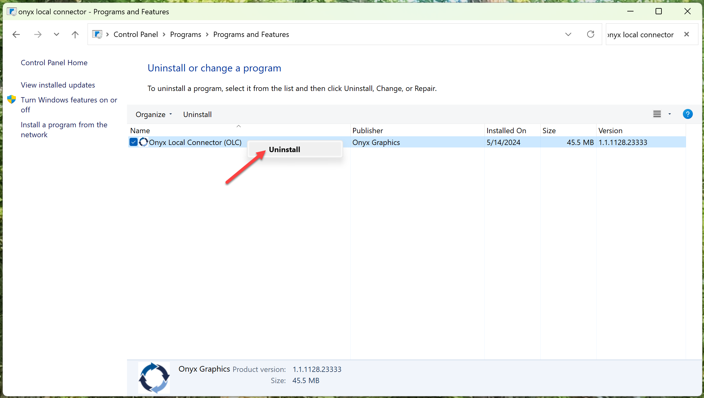Click the Onyx Graphics publisher cell
704x398 pixels.
[x=376, y=142]
